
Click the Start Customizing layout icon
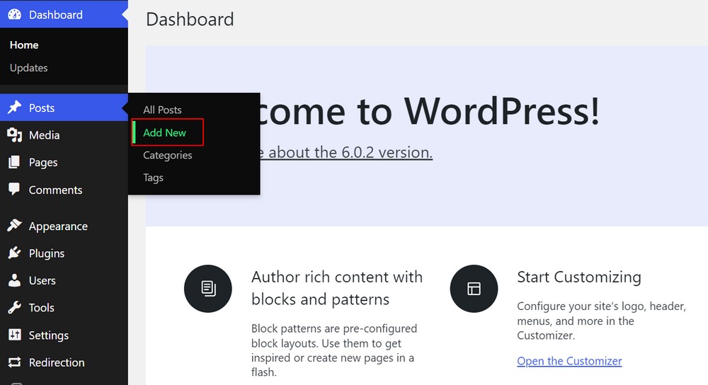click(x=474, y=288)
